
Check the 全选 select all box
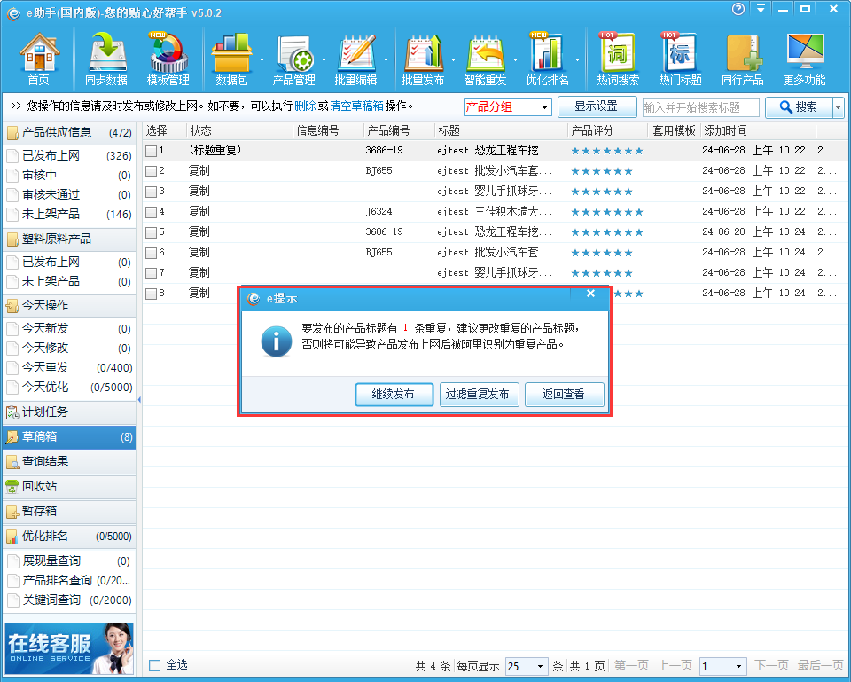155,665
